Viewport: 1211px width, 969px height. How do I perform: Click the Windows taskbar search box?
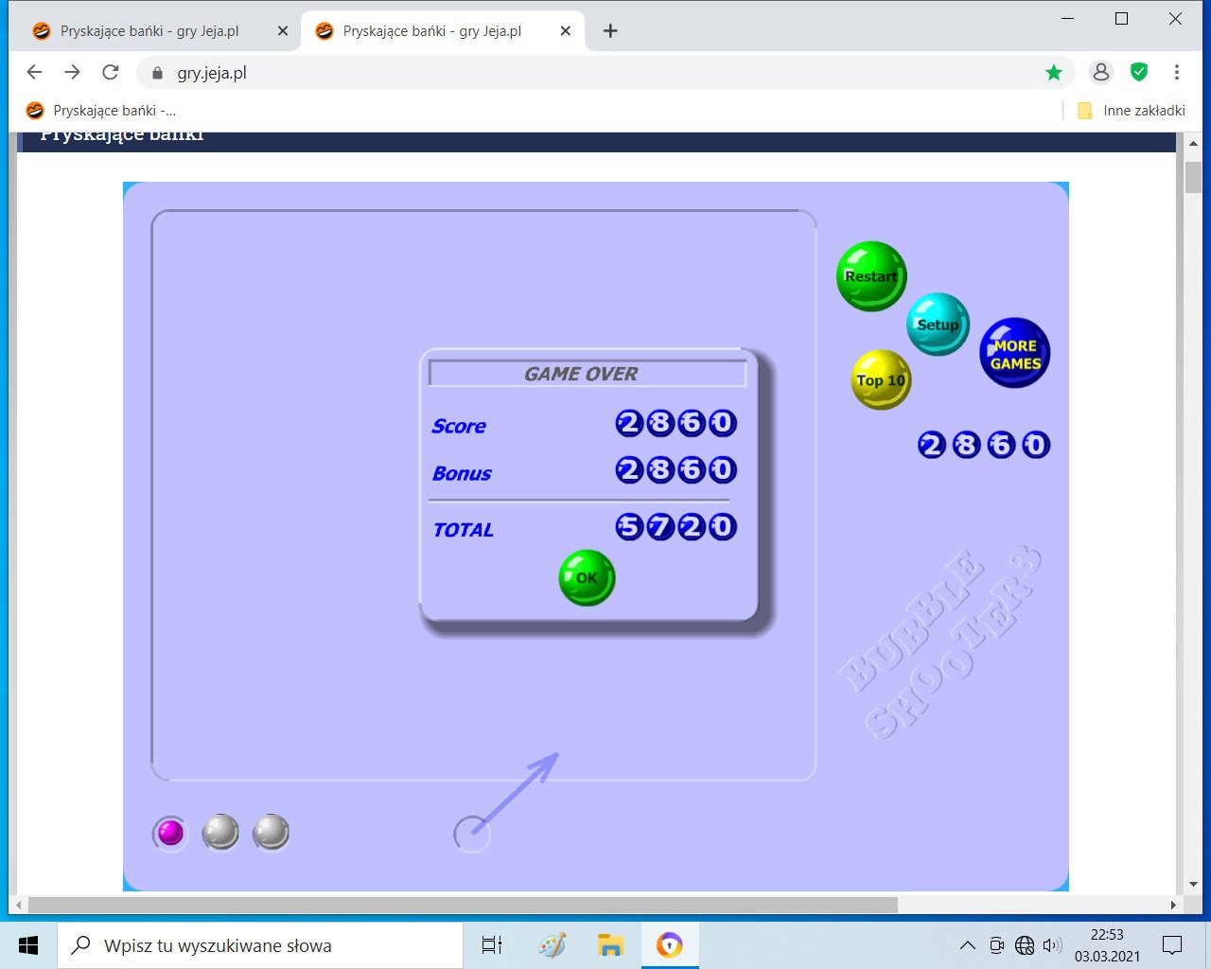pos(260,945)
